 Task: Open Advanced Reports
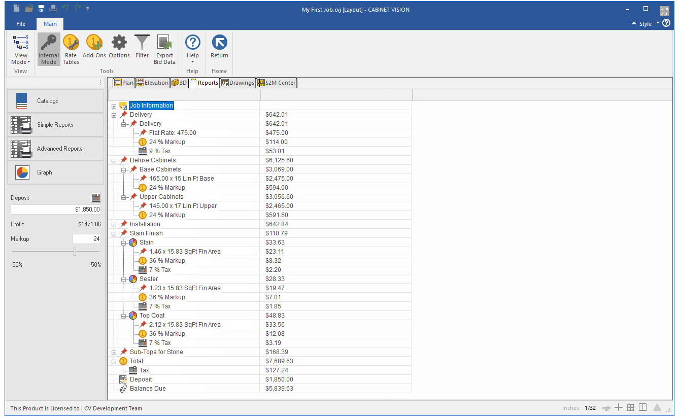[55, 149]
